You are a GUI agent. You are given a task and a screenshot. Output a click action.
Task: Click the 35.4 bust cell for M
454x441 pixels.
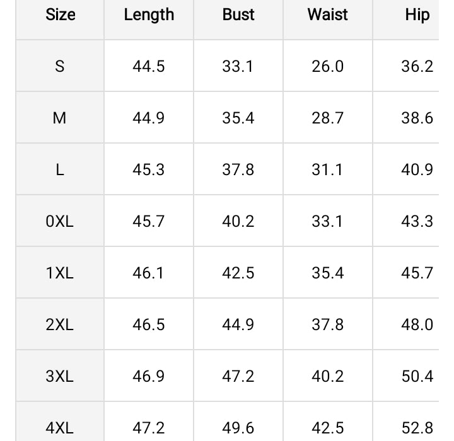click(238, 118)
